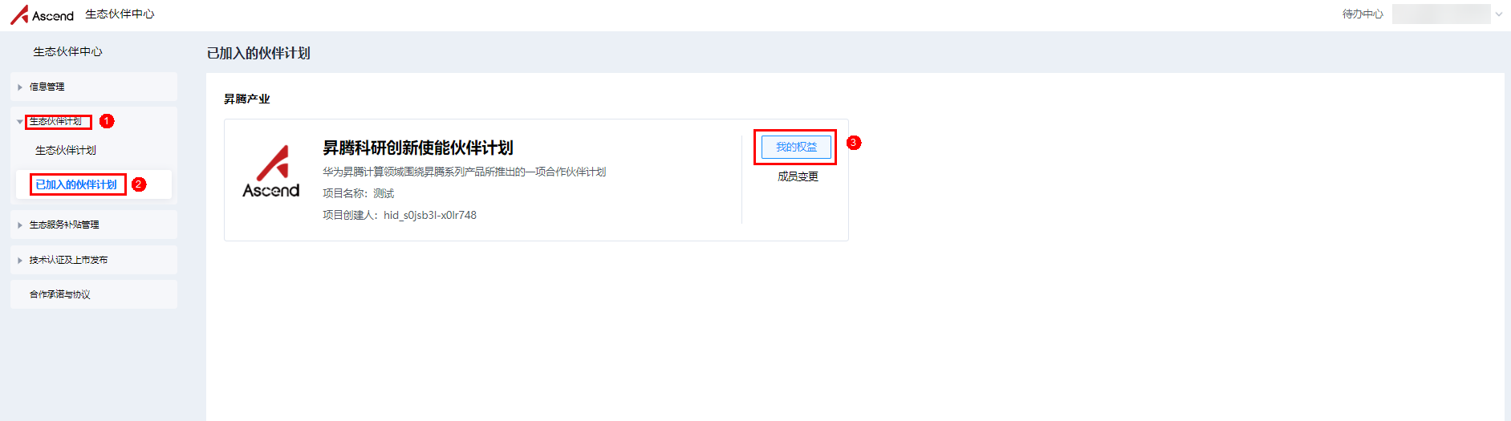Open 生态伙伴中心 header link
1511x421 pixels.
tap(120, 14)
